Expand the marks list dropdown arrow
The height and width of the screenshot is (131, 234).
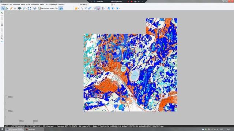coord(105,8)
